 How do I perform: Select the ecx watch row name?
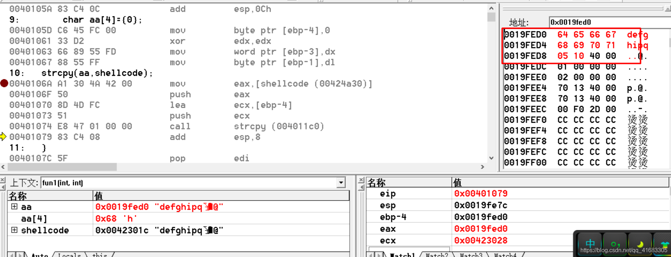coord(388,240)
